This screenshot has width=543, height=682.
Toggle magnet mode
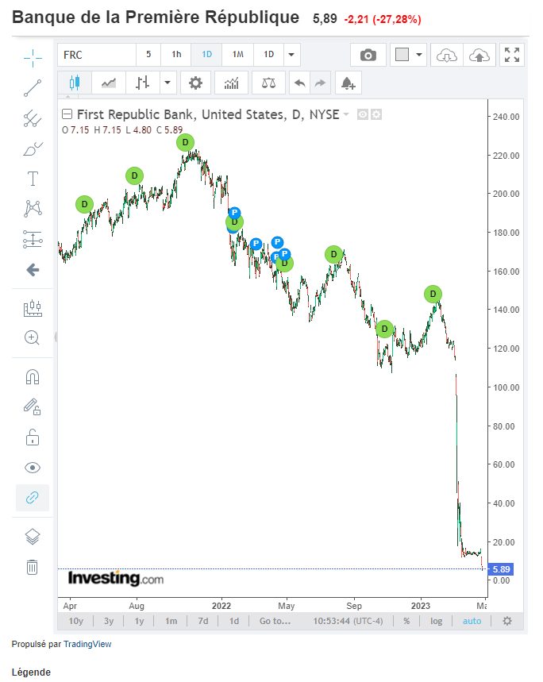pos(33,377)
